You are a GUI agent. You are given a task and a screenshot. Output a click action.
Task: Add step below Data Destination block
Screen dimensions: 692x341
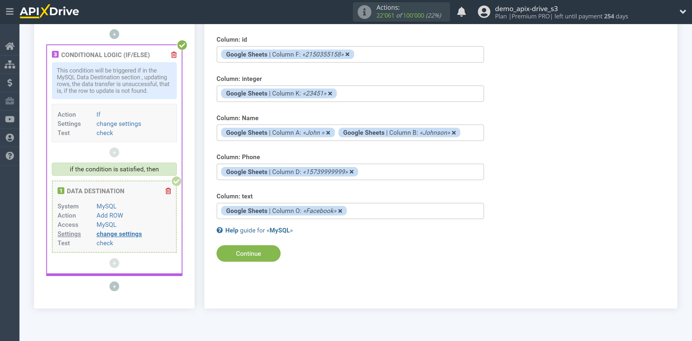click(114, 263)
